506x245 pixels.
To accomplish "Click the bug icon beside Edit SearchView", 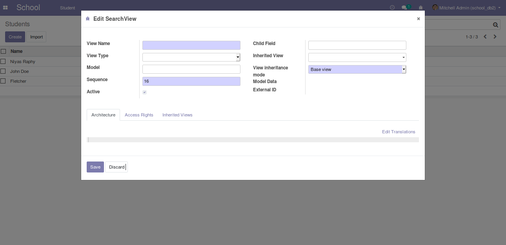I will pyautogui.click(x=88, y=19).
